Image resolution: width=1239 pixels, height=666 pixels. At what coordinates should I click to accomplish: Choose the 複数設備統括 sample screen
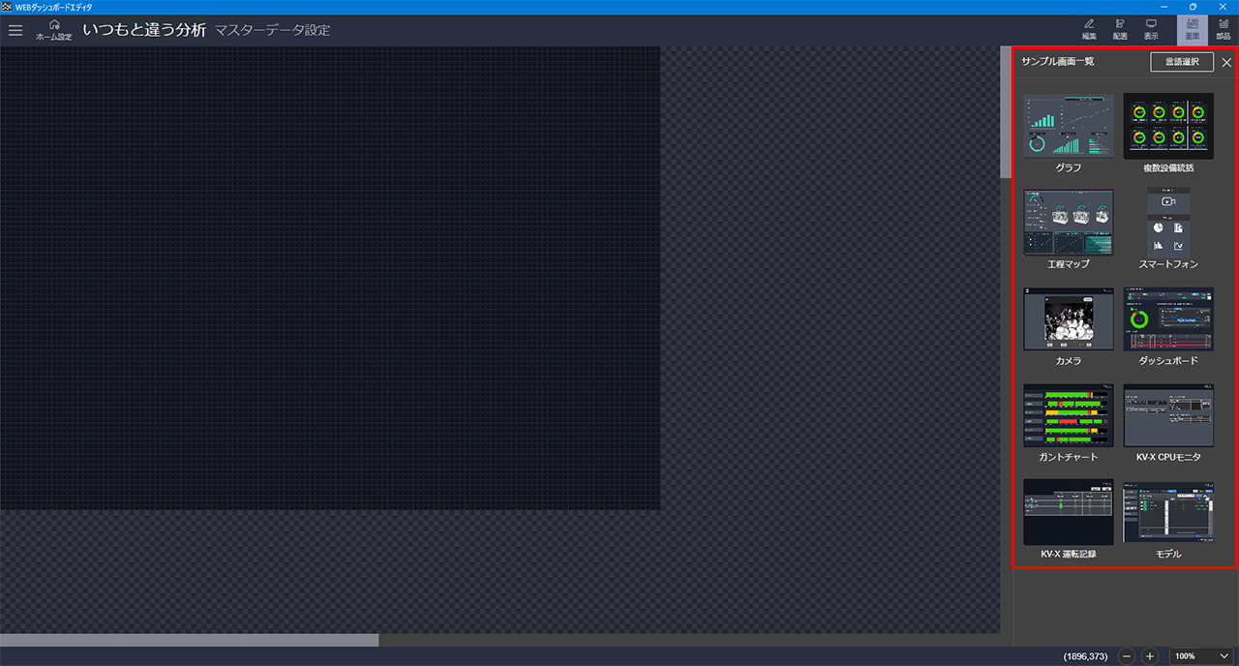(1168, 126)
